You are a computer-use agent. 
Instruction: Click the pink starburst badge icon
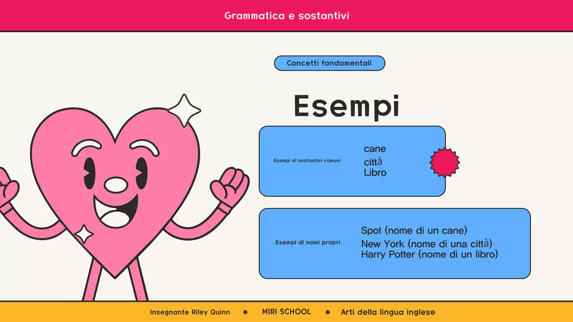pos(445,162)
